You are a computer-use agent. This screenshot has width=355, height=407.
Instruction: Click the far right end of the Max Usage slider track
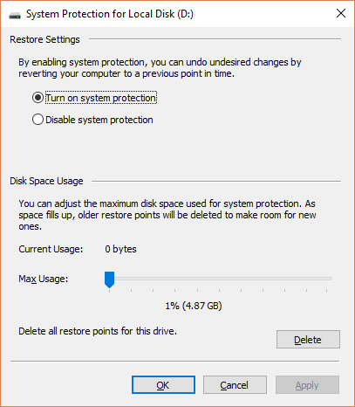(x=329, y=279)
